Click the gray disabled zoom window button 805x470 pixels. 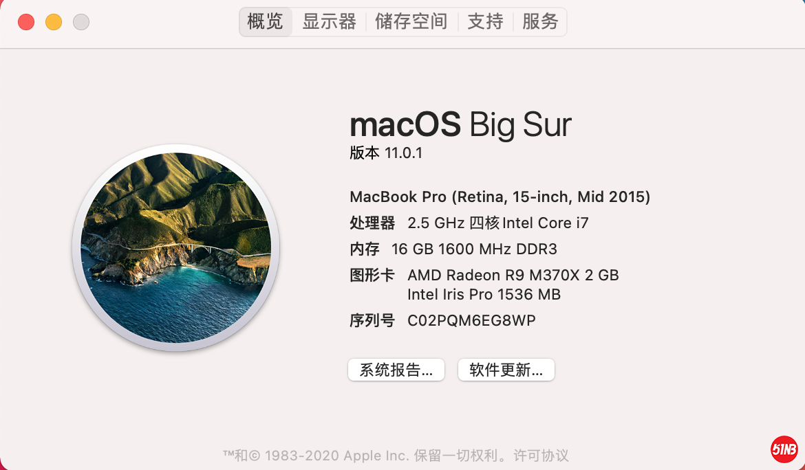(81, 22)
